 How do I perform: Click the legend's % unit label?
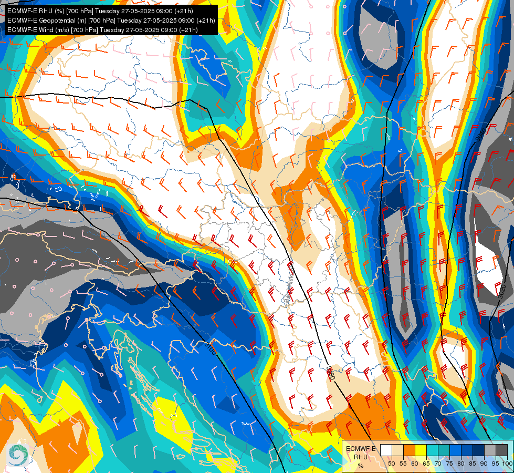(x=361, y=466)
